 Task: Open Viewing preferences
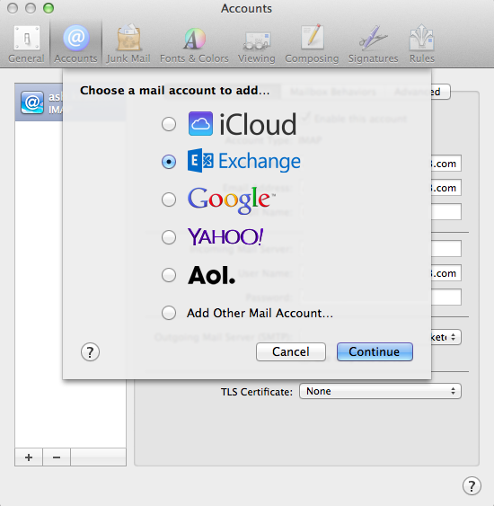click(x=256, y=43)
